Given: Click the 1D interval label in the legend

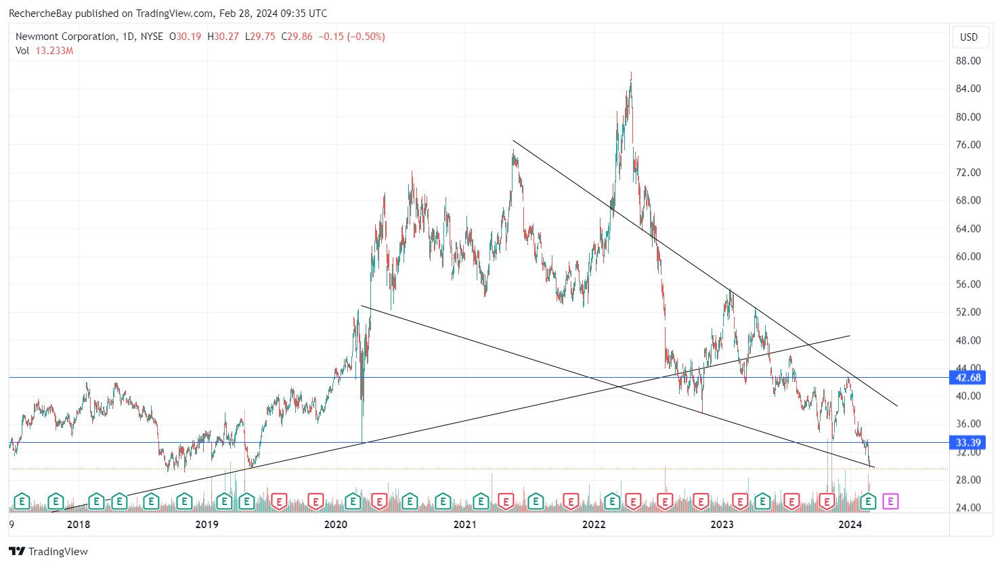Looking at the screenshot, I should pyautogui.click(x=128, y=37).
